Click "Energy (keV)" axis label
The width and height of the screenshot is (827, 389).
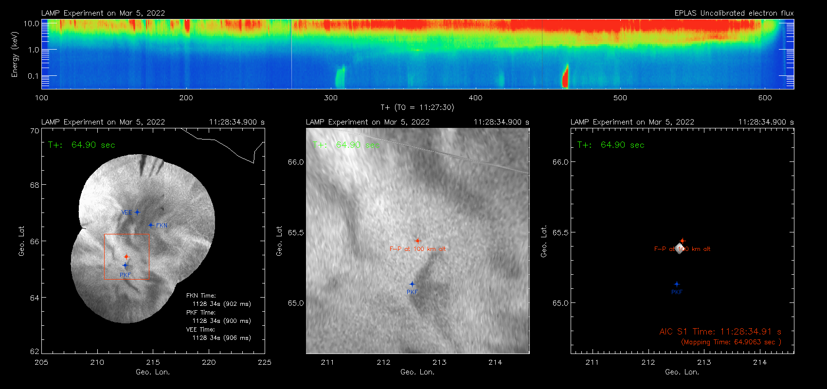click(x=15, y=54)
